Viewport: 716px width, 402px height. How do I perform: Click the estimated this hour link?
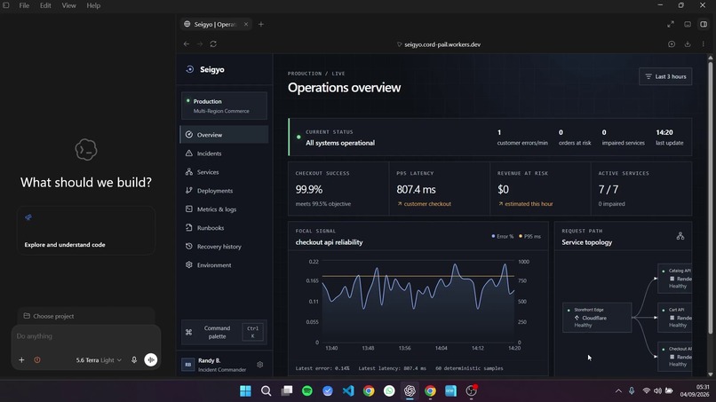pos(525,204)
